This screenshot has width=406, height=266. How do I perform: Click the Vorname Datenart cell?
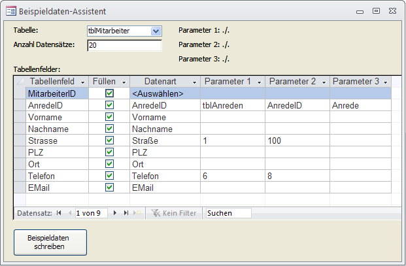(165, 117)
